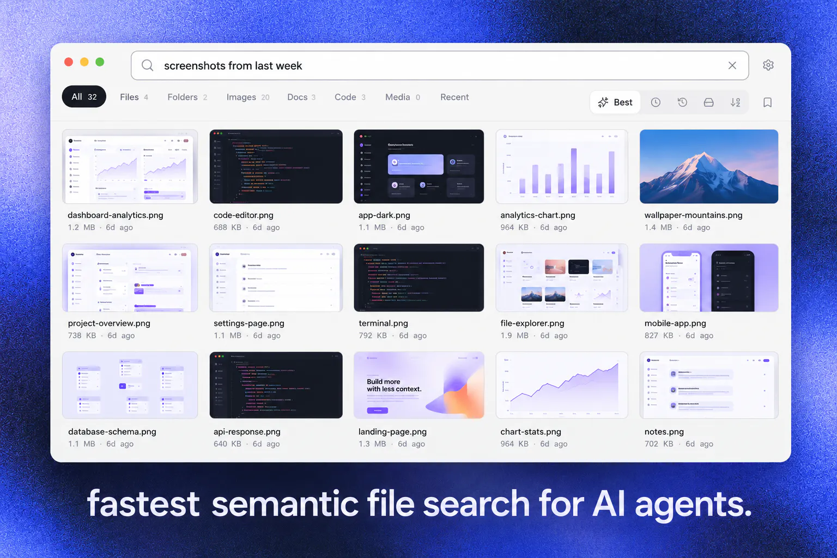This screenshot has height=558, width=837.
Task: Click into the search input field
Action: [440, 65]
